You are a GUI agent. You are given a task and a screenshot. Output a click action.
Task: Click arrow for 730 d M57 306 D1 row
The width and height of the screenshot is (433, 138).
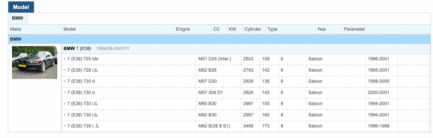click(65, 93)
